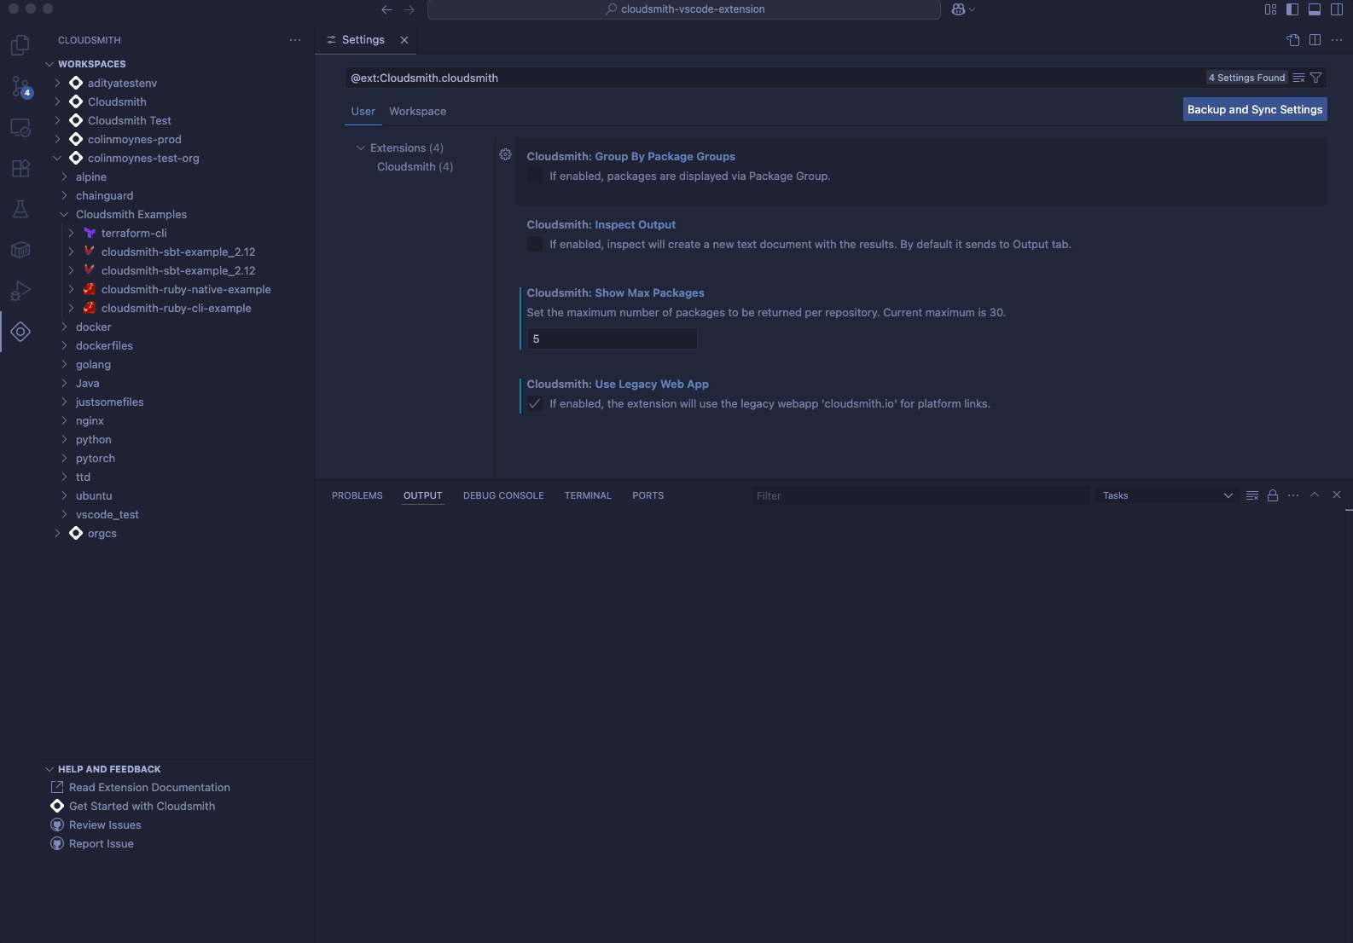This screenshot has height=943, width=1353.
Task: Click the go forward arrow
Action: pyautogui.click(x=409, y=9)
